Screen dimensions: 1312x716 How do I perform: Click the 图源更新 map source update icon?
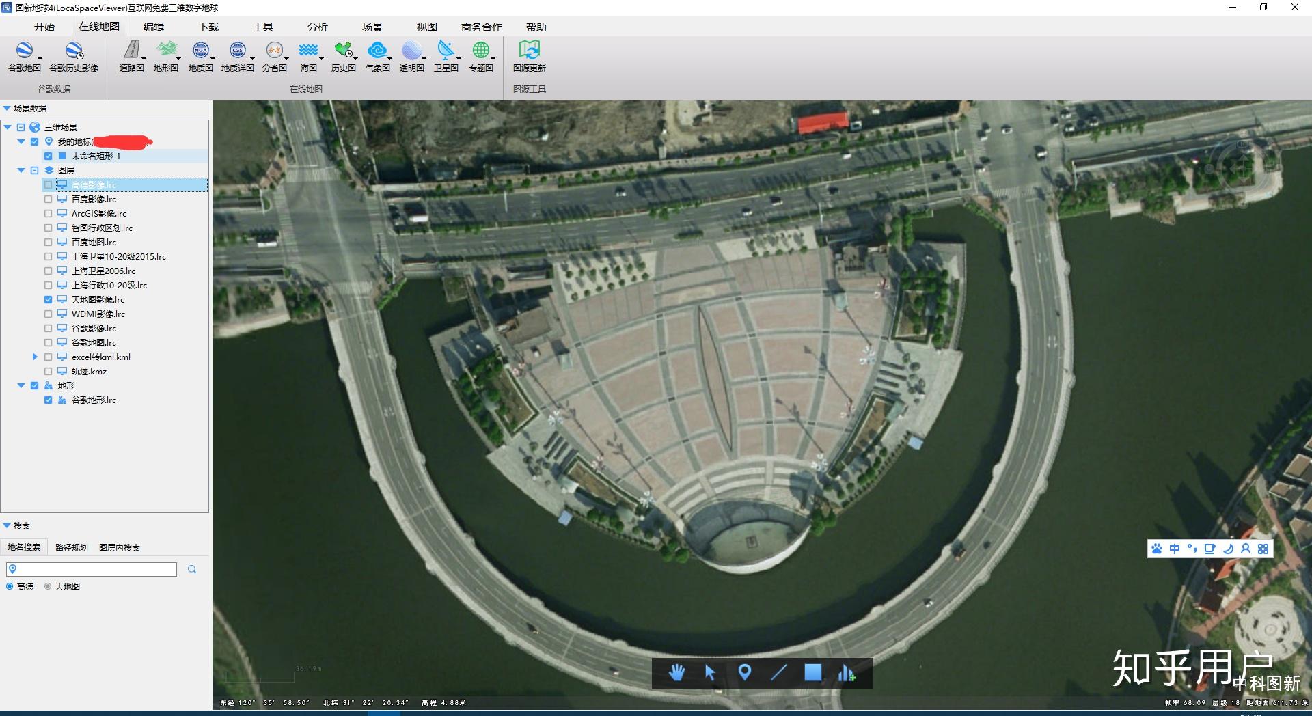(x=529, y=50)
